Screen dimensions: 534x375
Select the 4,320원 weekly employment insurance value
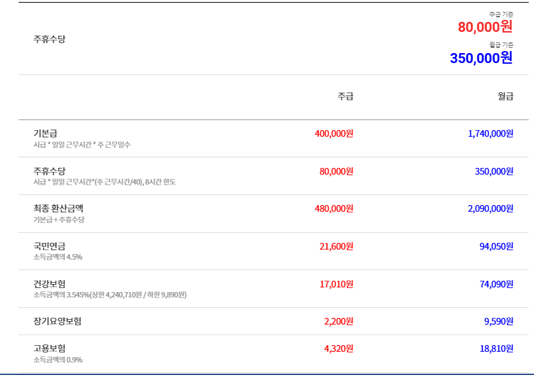click(x=339, y=348)
